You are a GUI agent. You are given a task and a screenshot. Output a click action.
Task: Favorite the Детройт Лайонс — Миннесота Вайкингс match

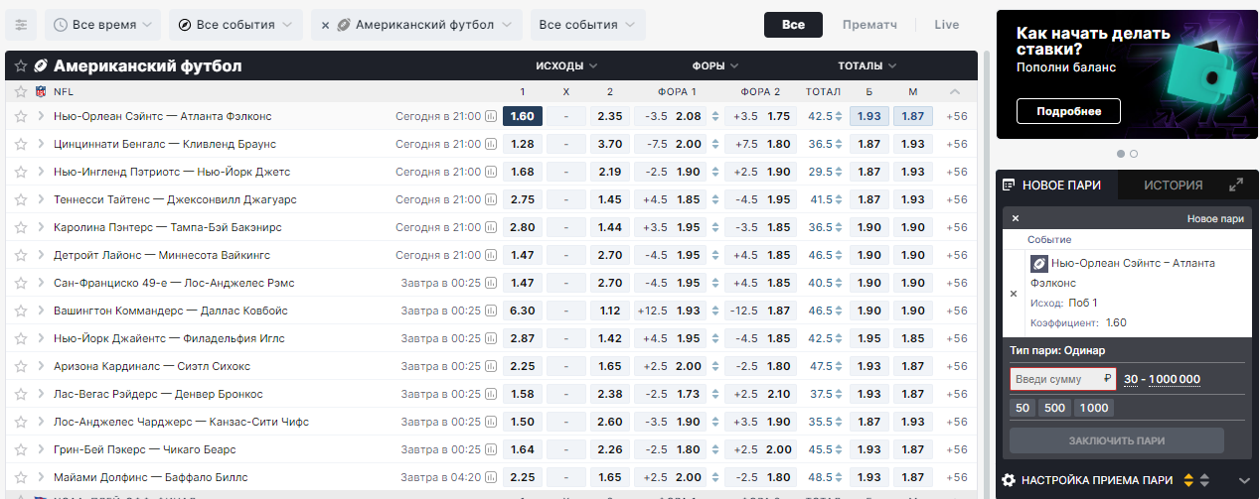[20, 255]
